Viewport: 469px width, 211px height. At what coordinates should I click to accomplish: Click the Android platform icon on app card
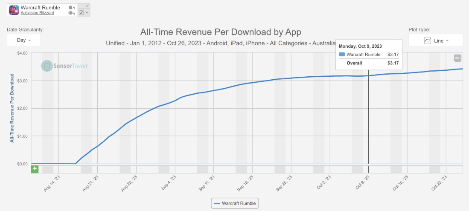pos(70,13)
